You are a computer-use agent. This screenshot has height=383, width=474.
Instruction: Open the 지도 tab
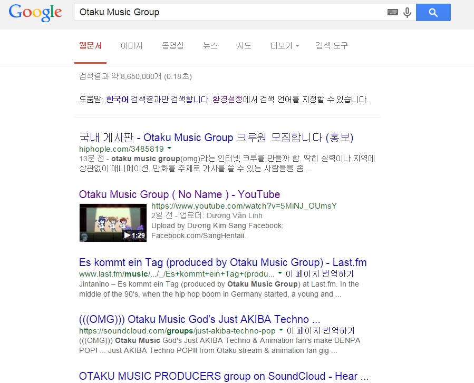244,46
